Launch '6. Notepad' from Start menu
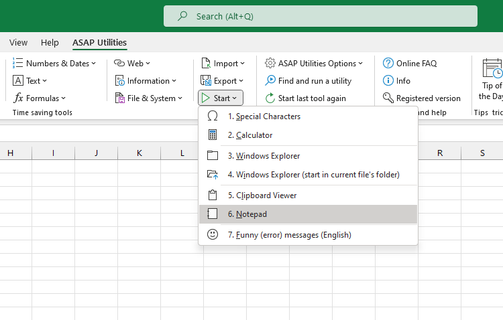 308,214
